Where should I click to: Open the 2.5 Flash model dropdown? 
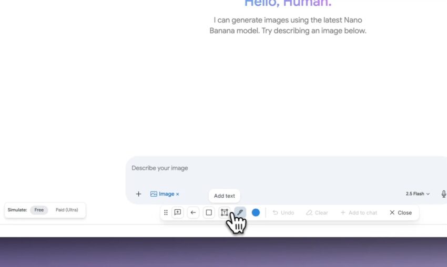[x=418, y=194]
